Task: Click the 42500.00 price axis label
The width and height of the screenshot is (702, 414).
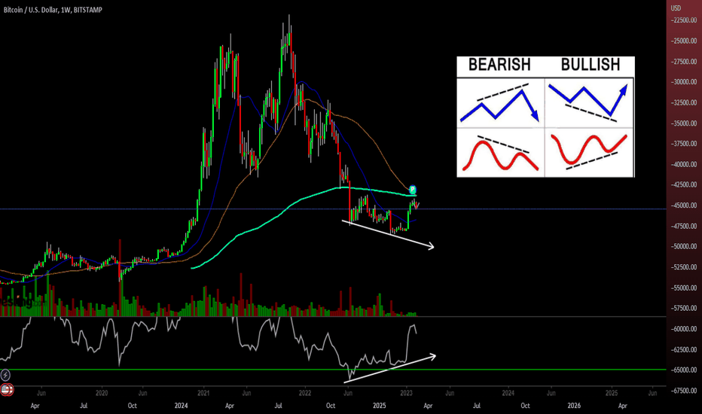Action: (684, 184)
